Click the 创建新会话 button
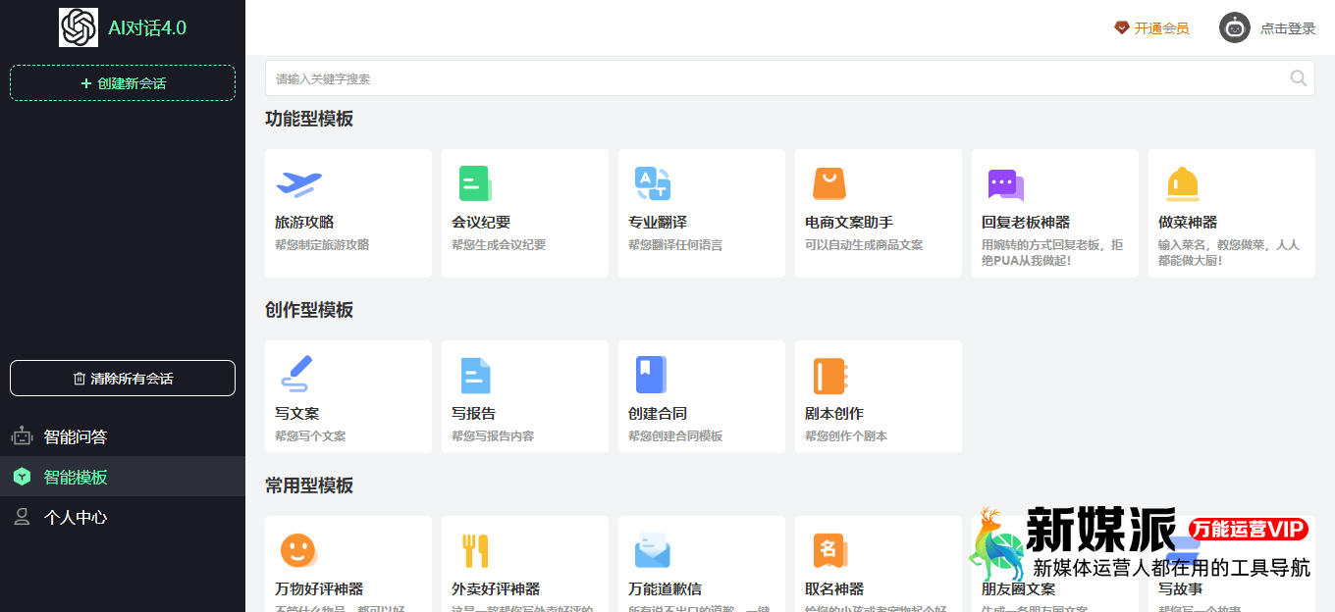The height and width of the screenshot is (612, 1335). point(123,83)
